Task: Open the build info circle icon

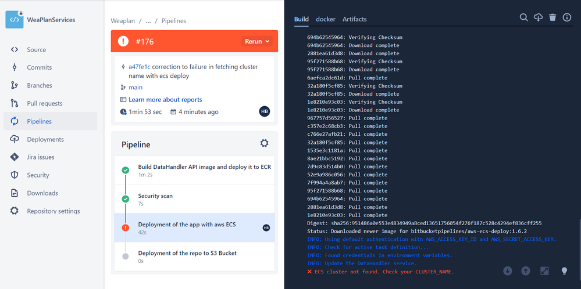Action: [x=567, y=17]
